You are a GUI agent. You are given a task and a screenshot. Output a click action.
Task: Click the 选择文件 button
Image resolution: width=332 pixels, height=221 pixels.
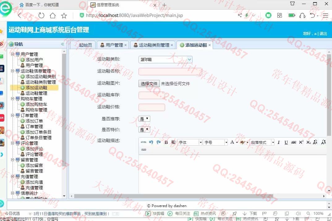(149, 84)
